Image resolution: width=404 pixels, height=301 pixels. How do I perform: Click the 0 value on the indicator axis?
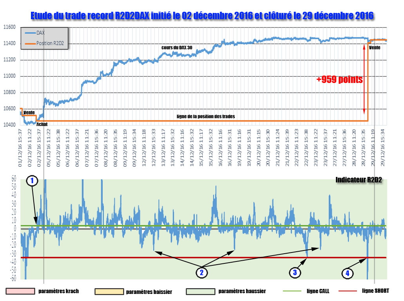(14, 229)
